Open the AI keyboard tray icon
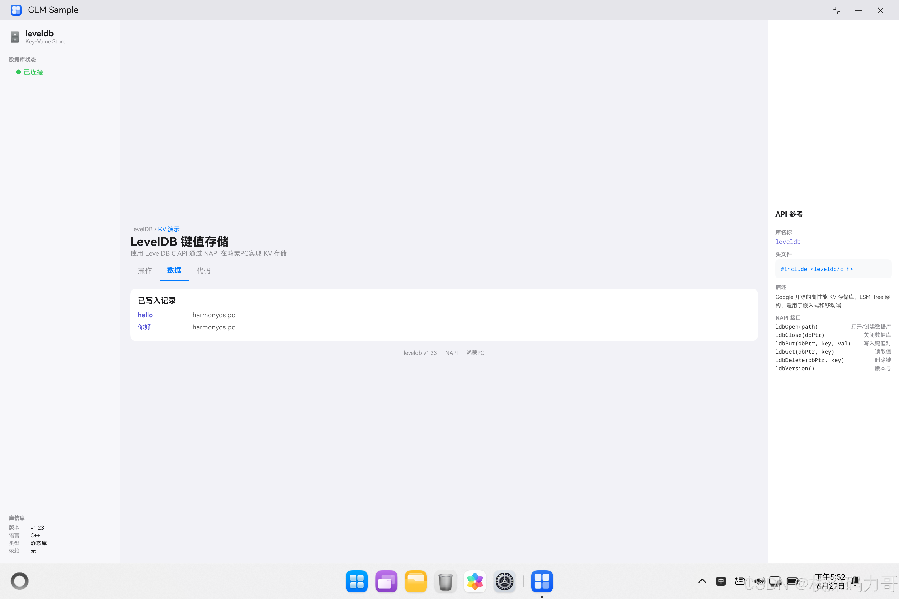899x599 pixels. coord(739,581)
